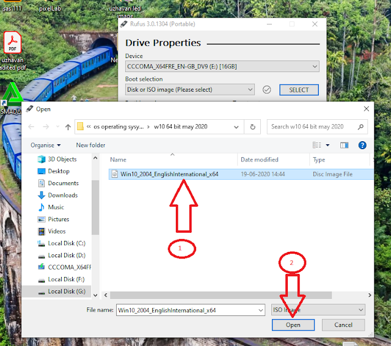Click the Search w10 64 bit may 2020 field

(x=317, y=127)
